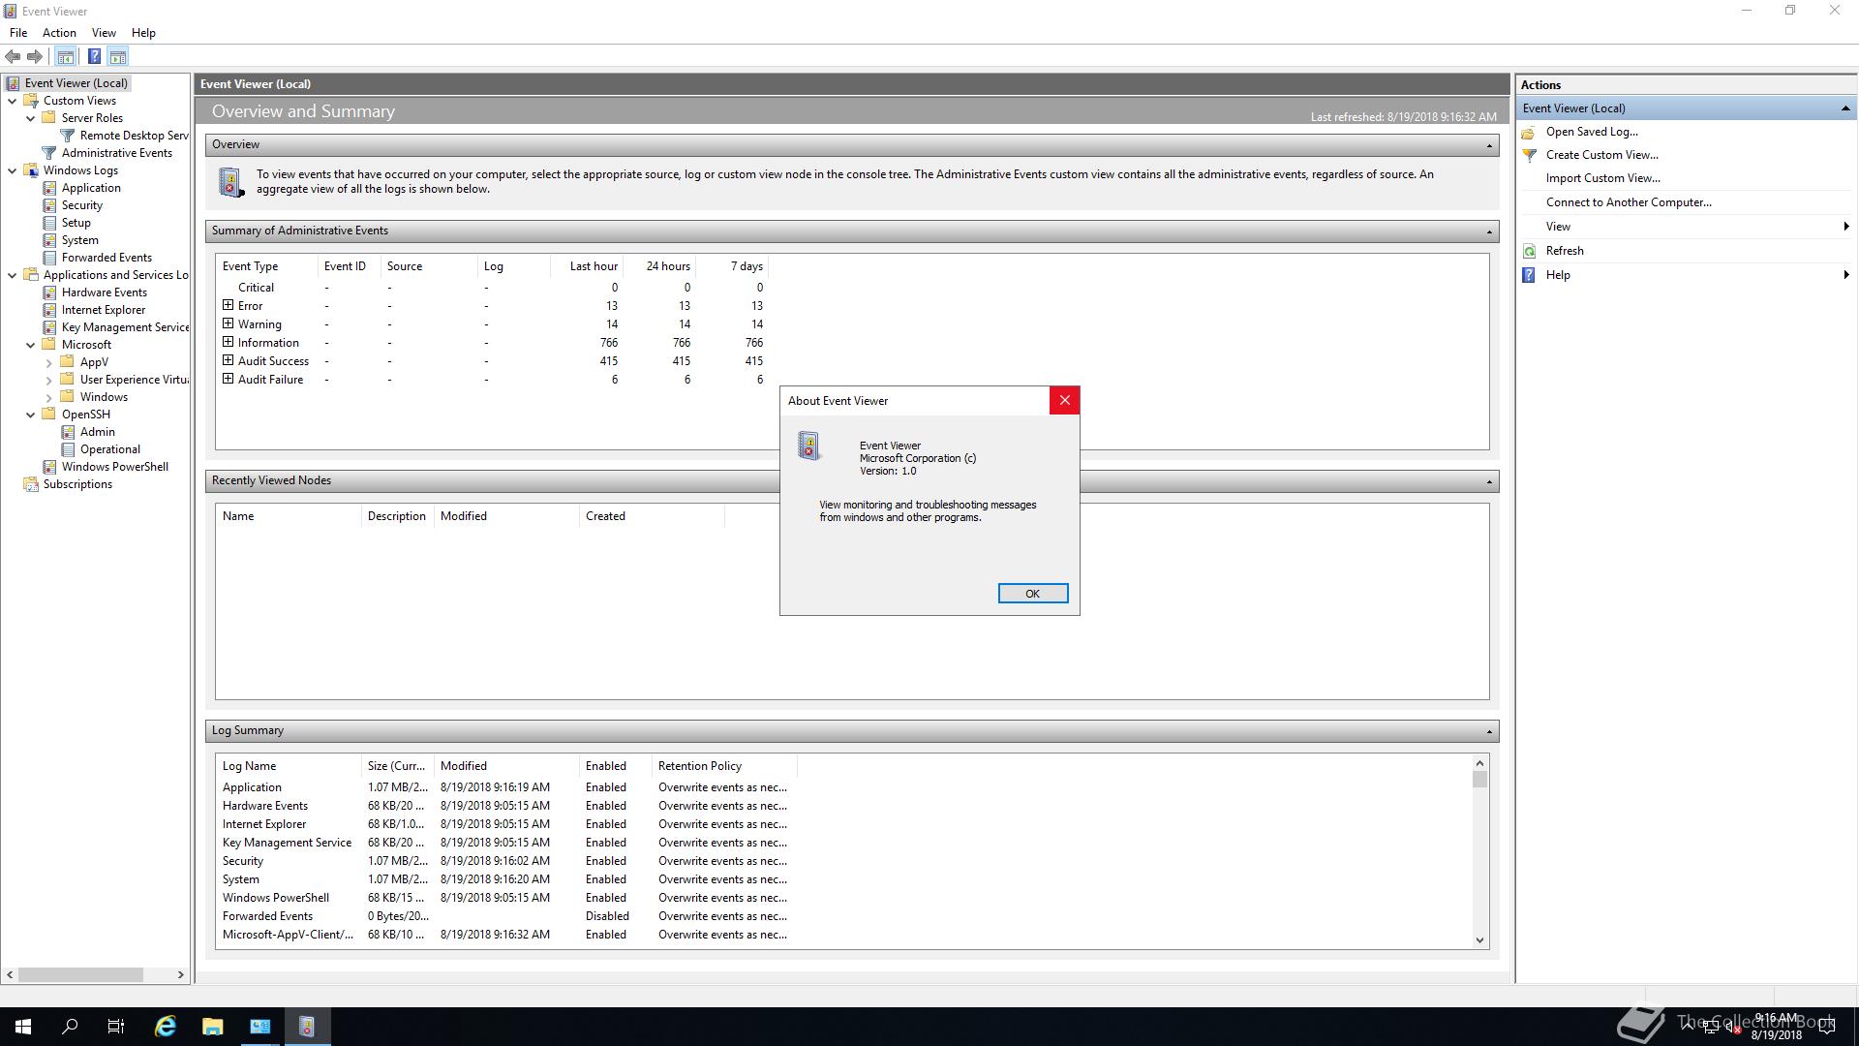
Task: Open File Explorer from taskbar
Action: pyautogui.click(x=212, y=1027)
